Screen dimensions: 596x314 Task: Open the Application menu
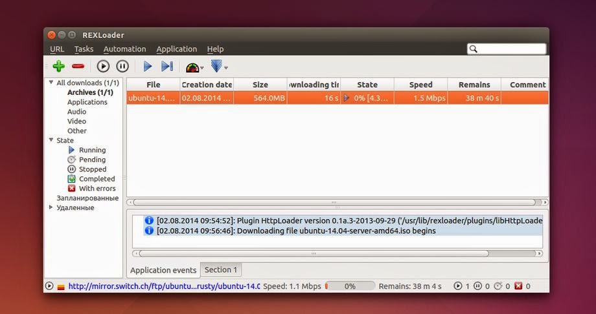pos(176,49)
